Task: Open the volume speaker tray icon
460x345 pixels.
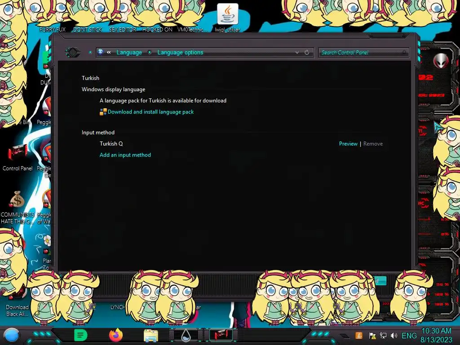Action: tap(394, 336)
